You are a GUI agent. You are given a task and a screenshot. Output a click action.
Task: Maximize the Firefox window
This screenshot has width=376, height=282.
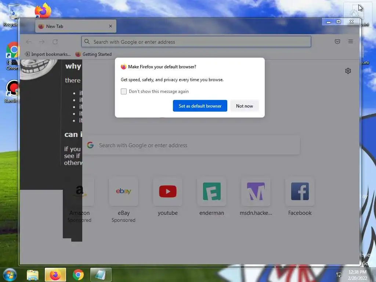[338, 22]
